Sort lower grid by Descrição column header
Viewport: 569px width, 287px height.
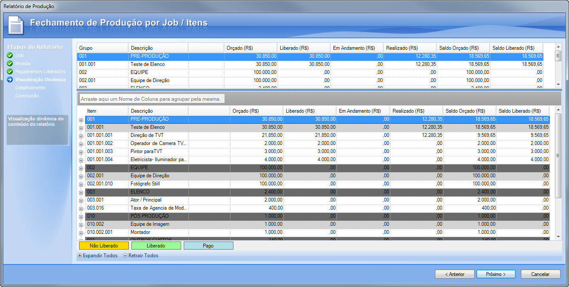click(158, 111)
